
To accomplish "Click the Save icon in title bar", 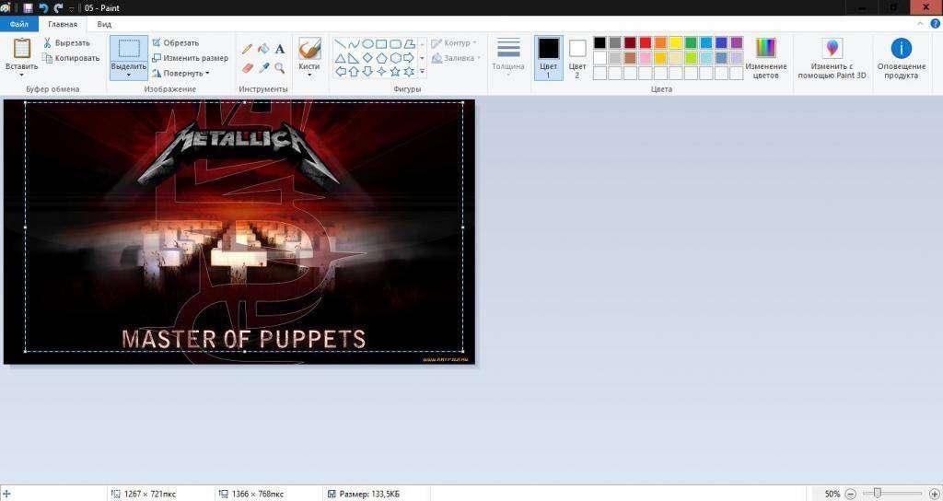I will pos(28,7).
